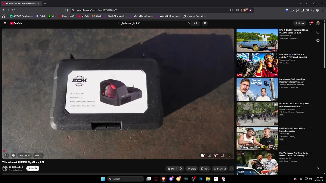Viewport: 326px width, 183px height.
Task: Open the Twitch bookmark
Action: 41,16
